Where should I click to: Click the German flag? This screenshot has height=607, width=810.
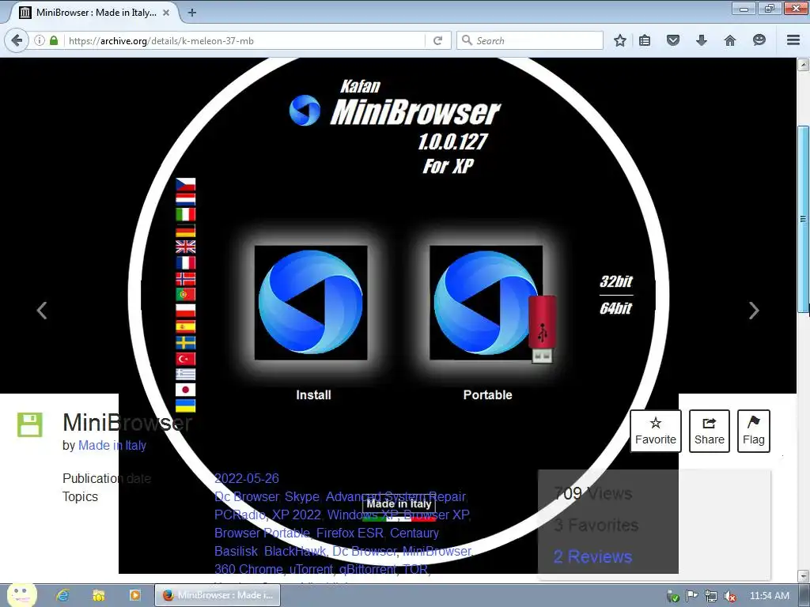(185, 231)
